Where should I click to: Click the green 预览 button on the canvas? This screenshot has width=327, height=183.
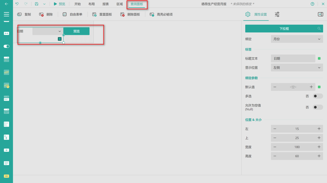click(x=77, y=31)
